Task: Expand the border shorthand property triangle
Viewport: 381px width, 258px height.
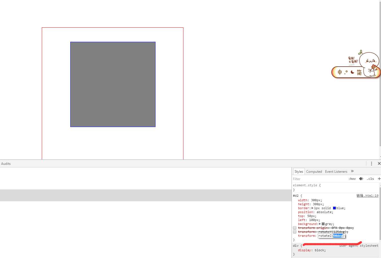Action: [312, 208]
